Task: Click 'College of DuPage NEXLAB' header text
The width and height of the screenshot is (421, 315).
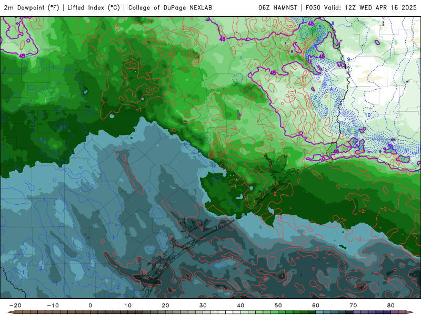Action: tap(170, 7)
